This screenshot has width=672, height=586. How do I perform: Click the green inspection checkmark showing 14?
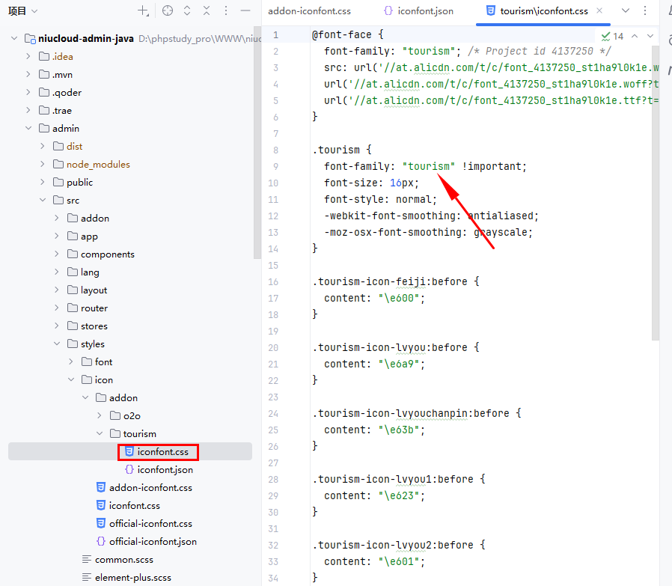612,36
